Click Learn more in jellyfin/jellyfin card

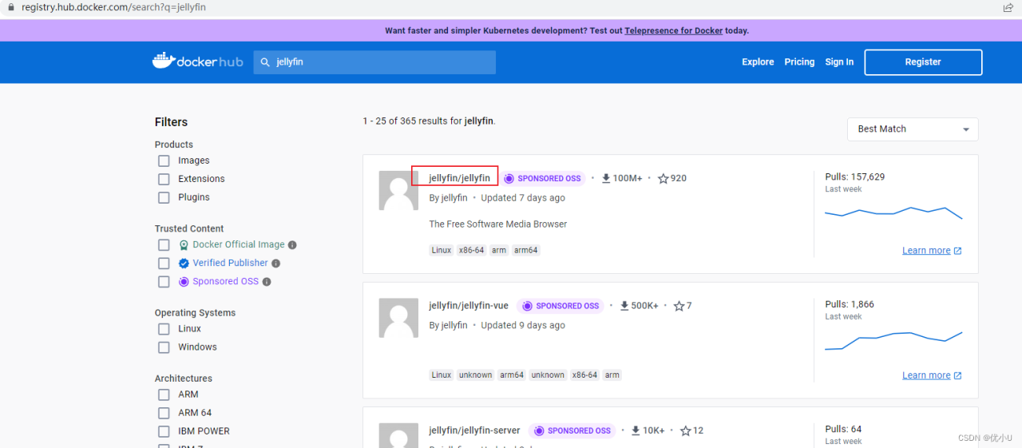coord(926,251)
